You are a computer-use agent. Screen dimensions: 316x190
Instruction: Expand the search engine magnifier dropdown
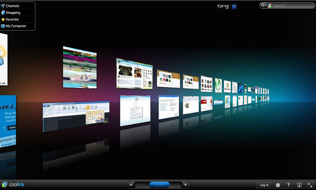(263, 5)
